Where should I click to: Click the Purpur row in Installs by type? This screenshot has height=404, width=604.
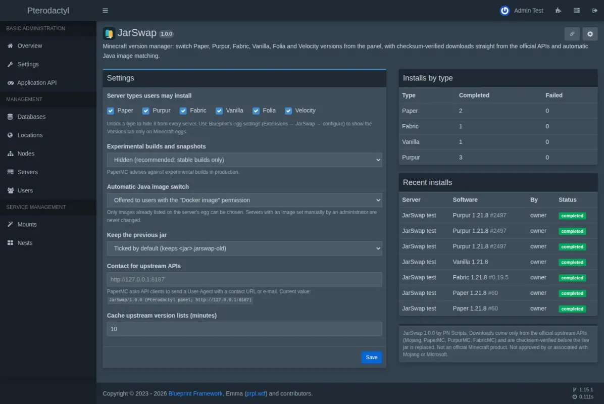tap(498, 157)
